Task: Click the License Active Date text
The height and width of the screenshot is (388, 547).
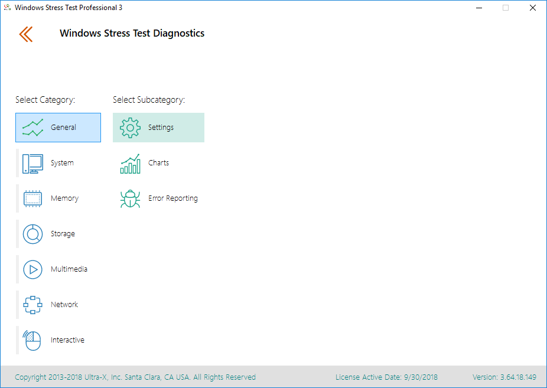Action: 386,377
